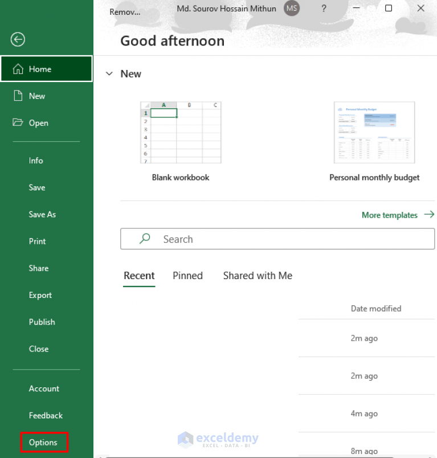Open the Info page

click(36, 161)
